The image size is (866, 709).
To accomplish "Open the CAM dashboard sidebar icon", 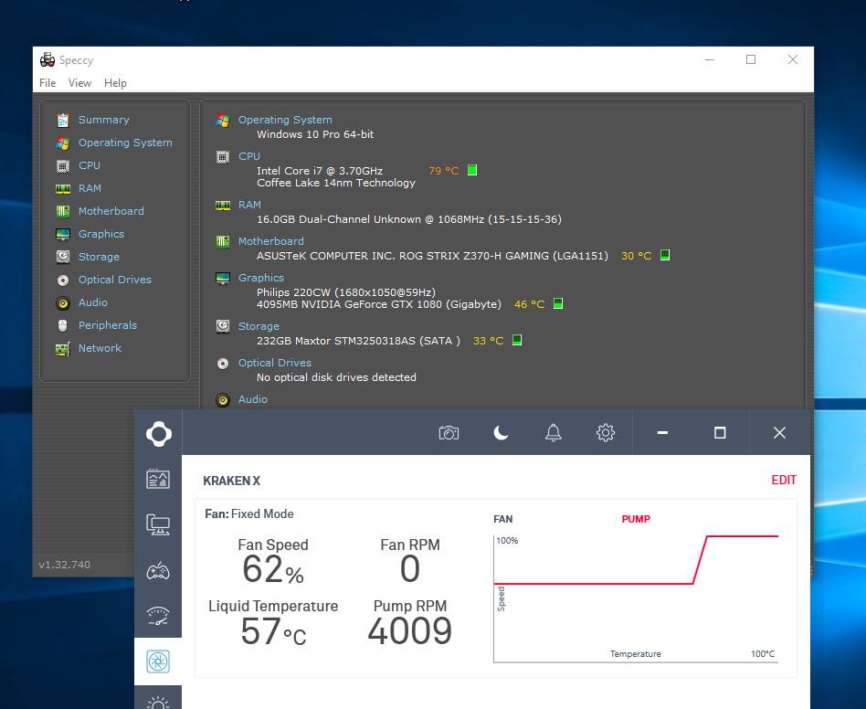I will click(x=158, y=479).
